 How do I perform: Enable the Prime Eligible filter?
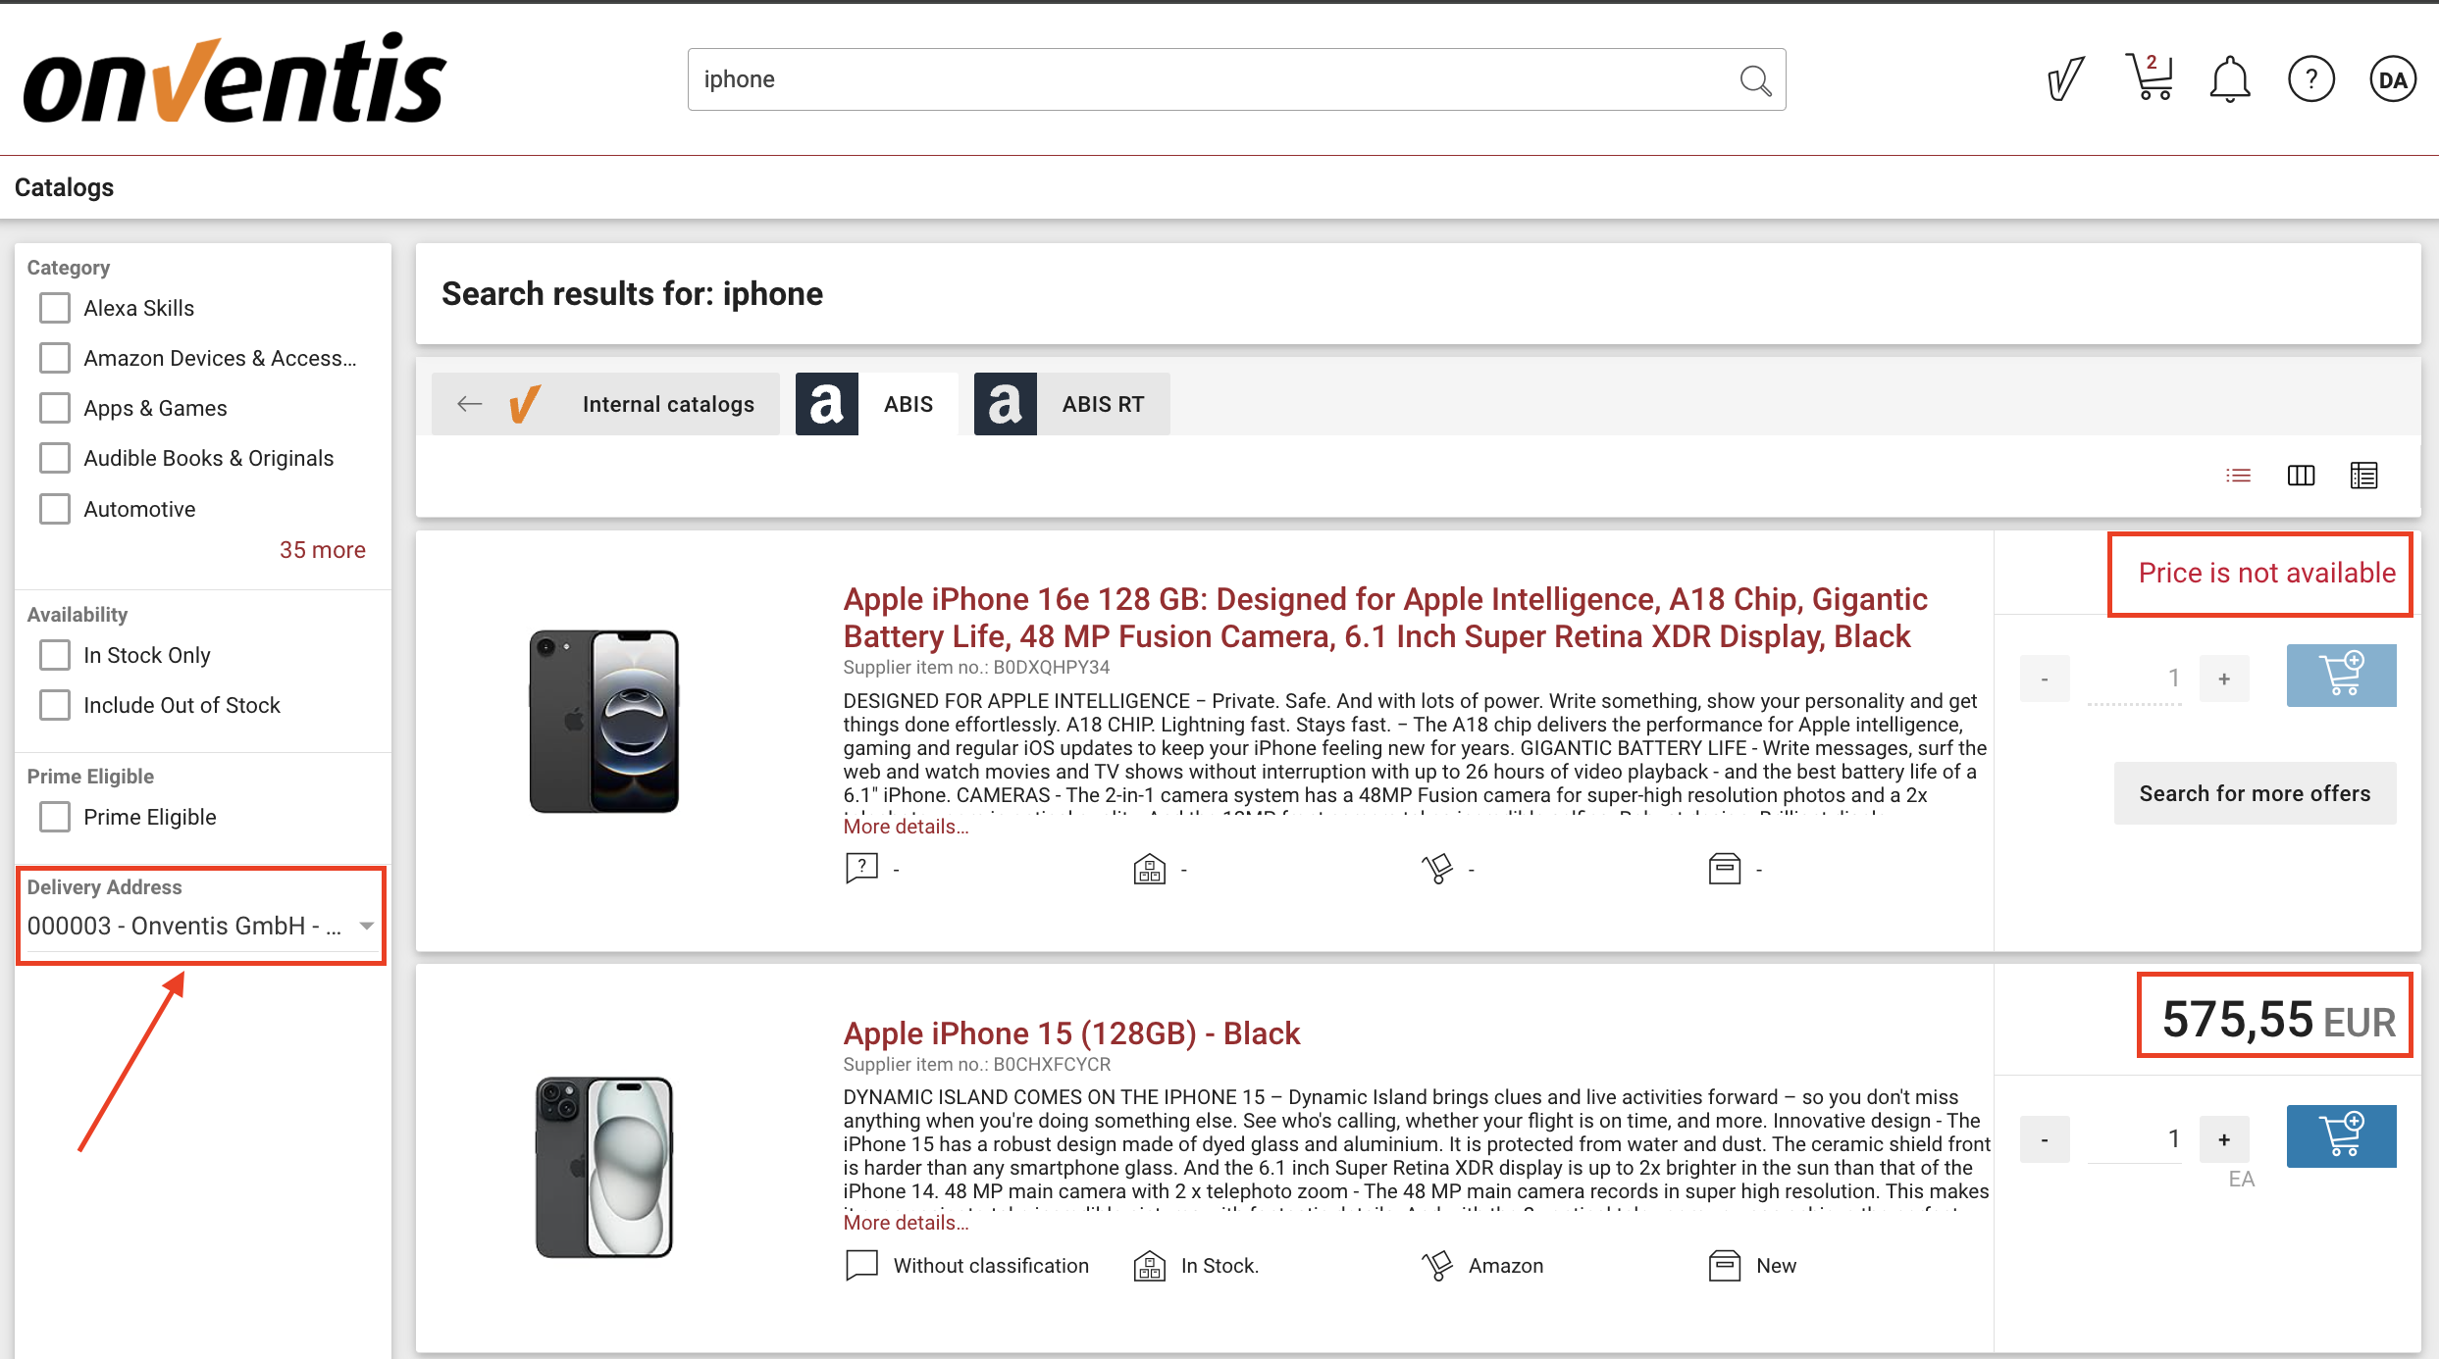coord(55,816)
